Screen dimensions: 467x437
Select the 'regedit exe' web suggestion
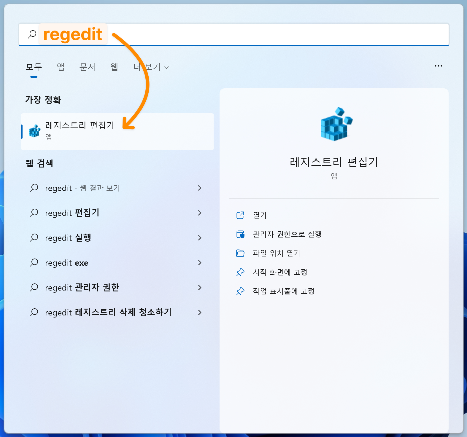67,263
